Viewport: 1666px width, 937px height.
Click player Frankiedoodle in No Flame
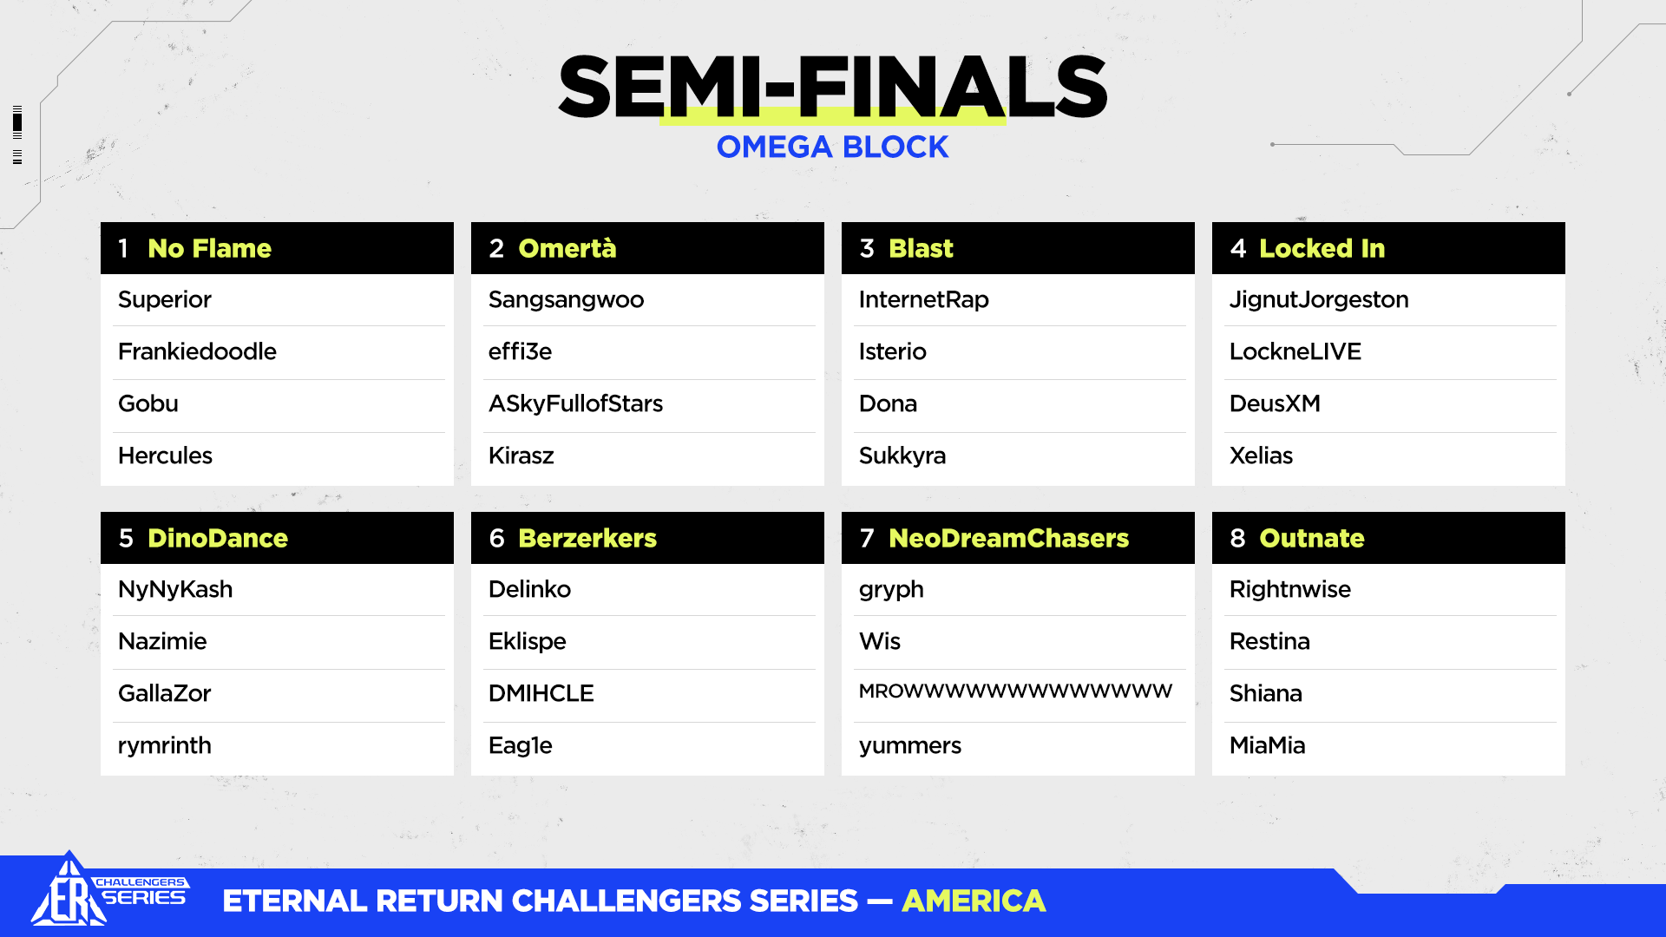197,351
